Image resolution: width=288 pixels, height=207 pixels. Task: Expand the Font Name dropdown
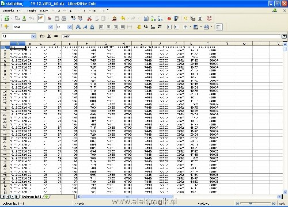point(51,27)
